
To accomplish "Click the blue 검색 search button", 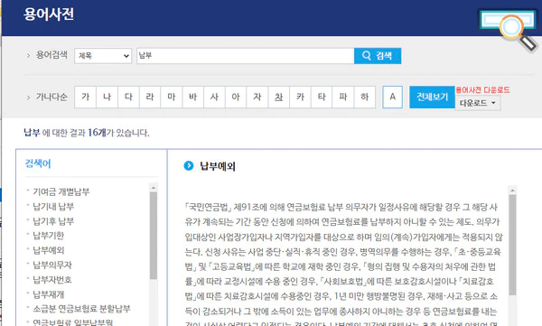I will coord(378,56).
